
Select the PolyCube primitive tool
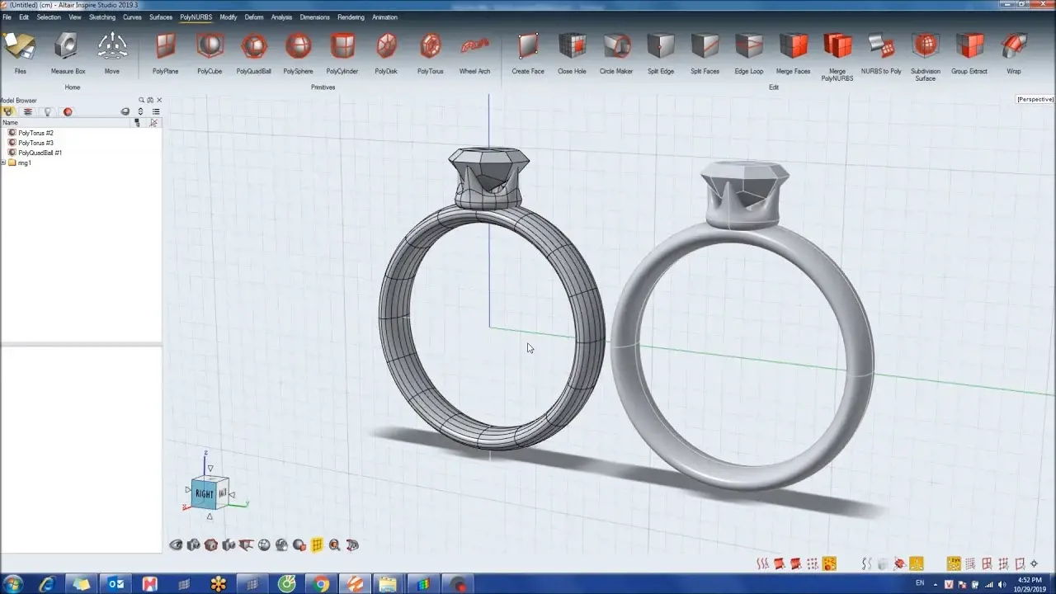point(209,48)
